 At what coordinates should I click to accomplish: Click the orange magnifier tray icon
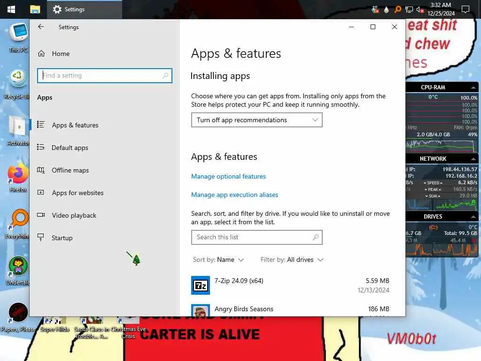pyautogui.click(x=397, y=10)
